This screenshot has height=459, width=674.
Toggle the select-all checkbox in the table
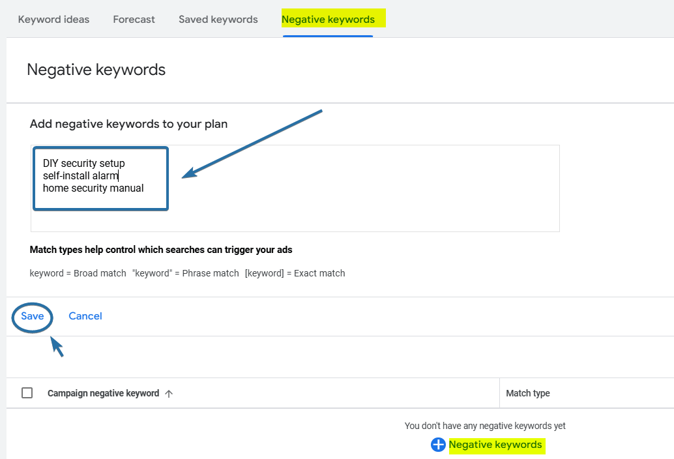27,392
